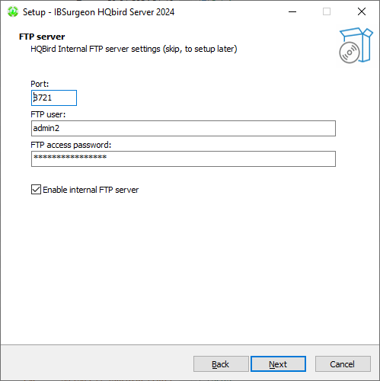Click the 'FTP user:' label
380x381 pixels.
[48, 114]
